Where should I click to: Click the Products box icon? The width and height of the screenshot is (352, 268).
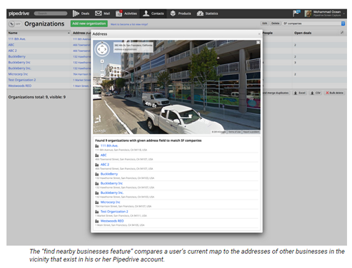(173, 14)
